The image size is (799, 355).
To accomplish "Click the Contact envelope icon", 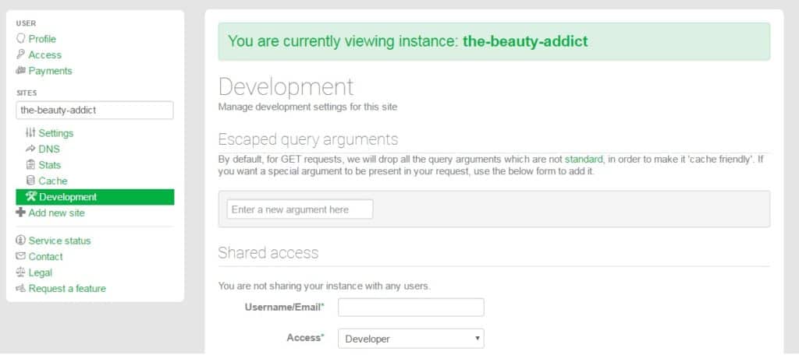I will coord(20,256).
